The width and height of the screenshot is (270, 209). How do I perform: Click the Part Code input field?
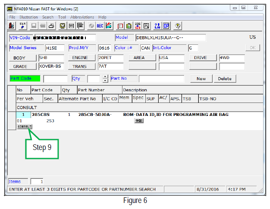coord(56,79)
